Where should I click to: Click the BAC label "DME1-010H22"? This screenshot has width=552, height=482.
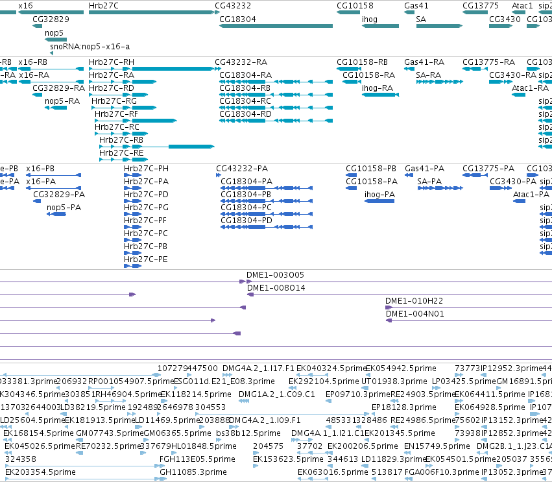(x=414, y=301)
